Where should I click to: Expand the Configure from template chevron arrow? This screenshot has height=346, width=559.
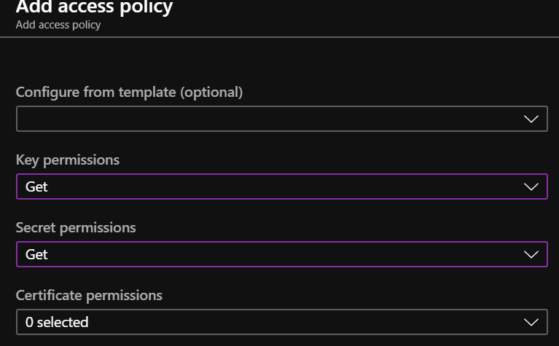click(531, 119)
